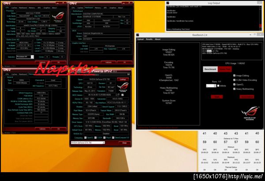This screenshot has height=181, width=265.
Task: Click the system info text box in RealBench
Action: [x=231, y=51]
